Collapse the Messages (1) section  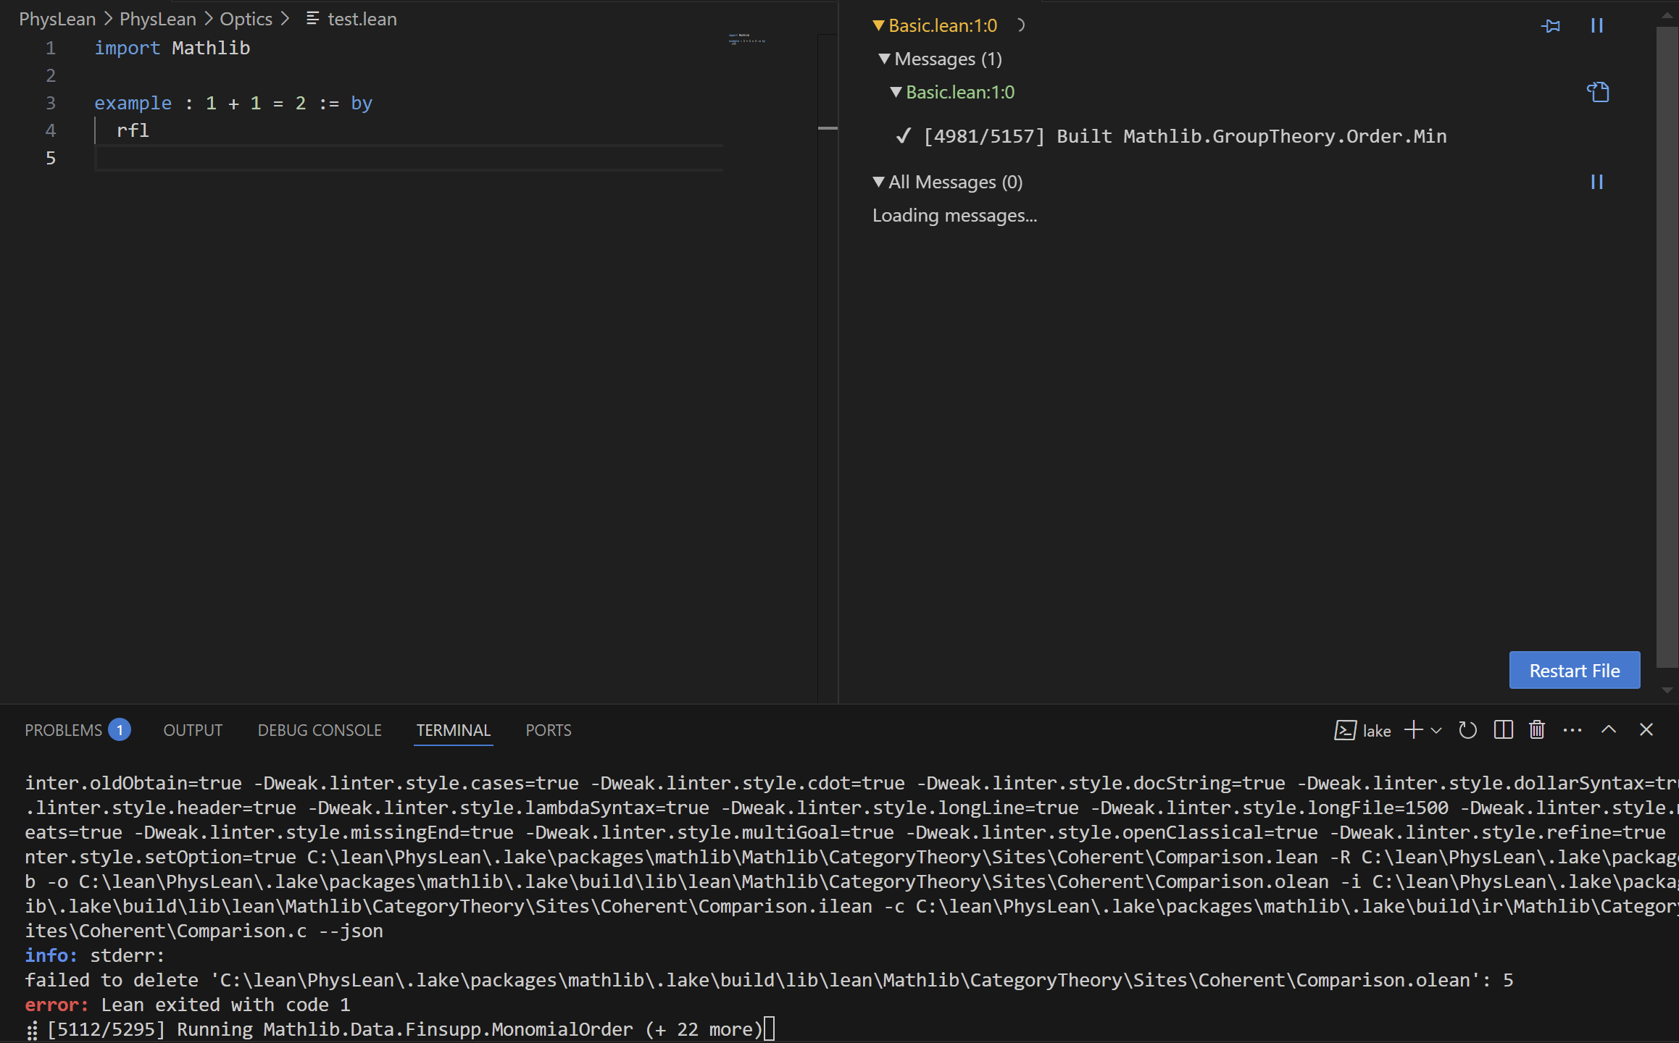coord(884,59)
